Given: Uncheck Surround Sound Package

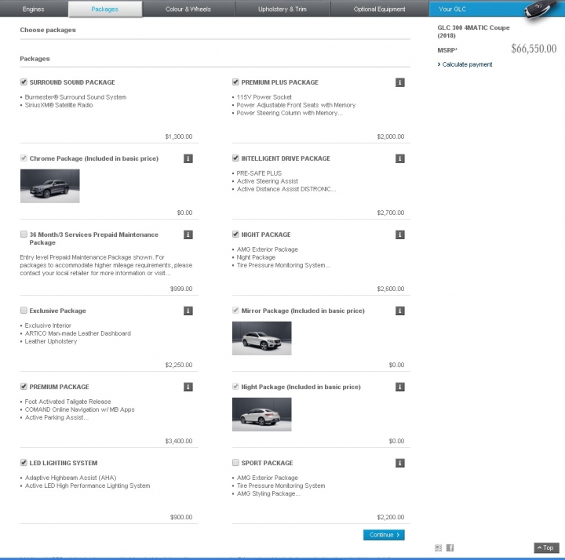Looking at the screenshot, I should coord(24,82).
